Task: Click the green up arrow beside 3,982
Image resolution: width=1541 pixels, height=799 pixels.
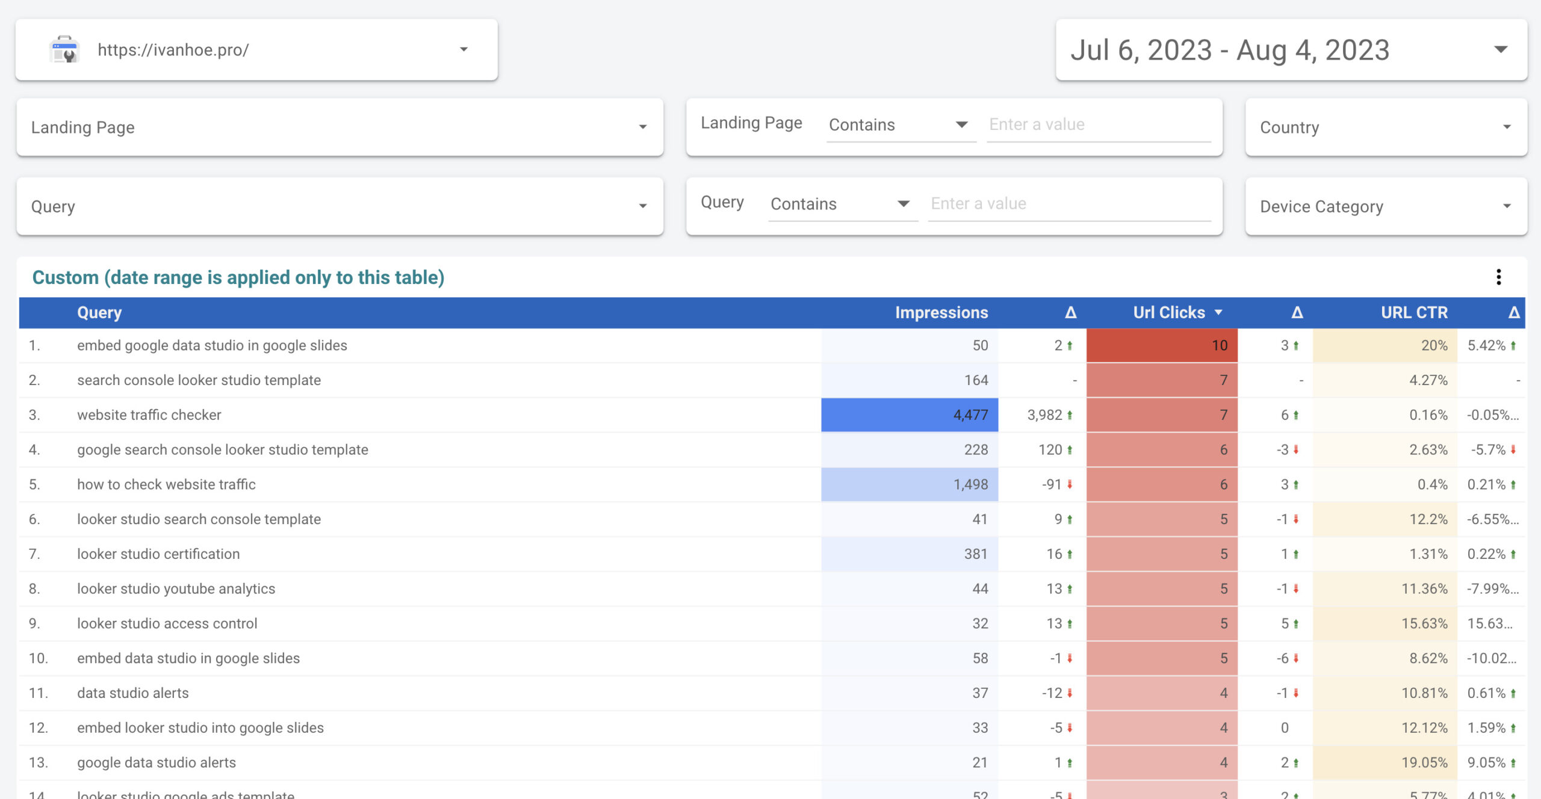Action: pos(1070,415)
